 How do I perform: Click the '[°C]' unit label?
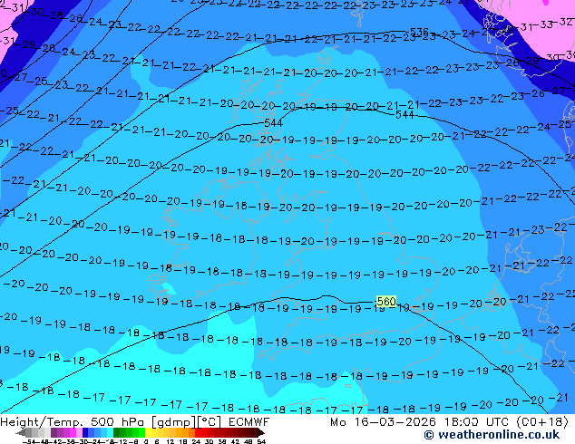click(209, 422)
